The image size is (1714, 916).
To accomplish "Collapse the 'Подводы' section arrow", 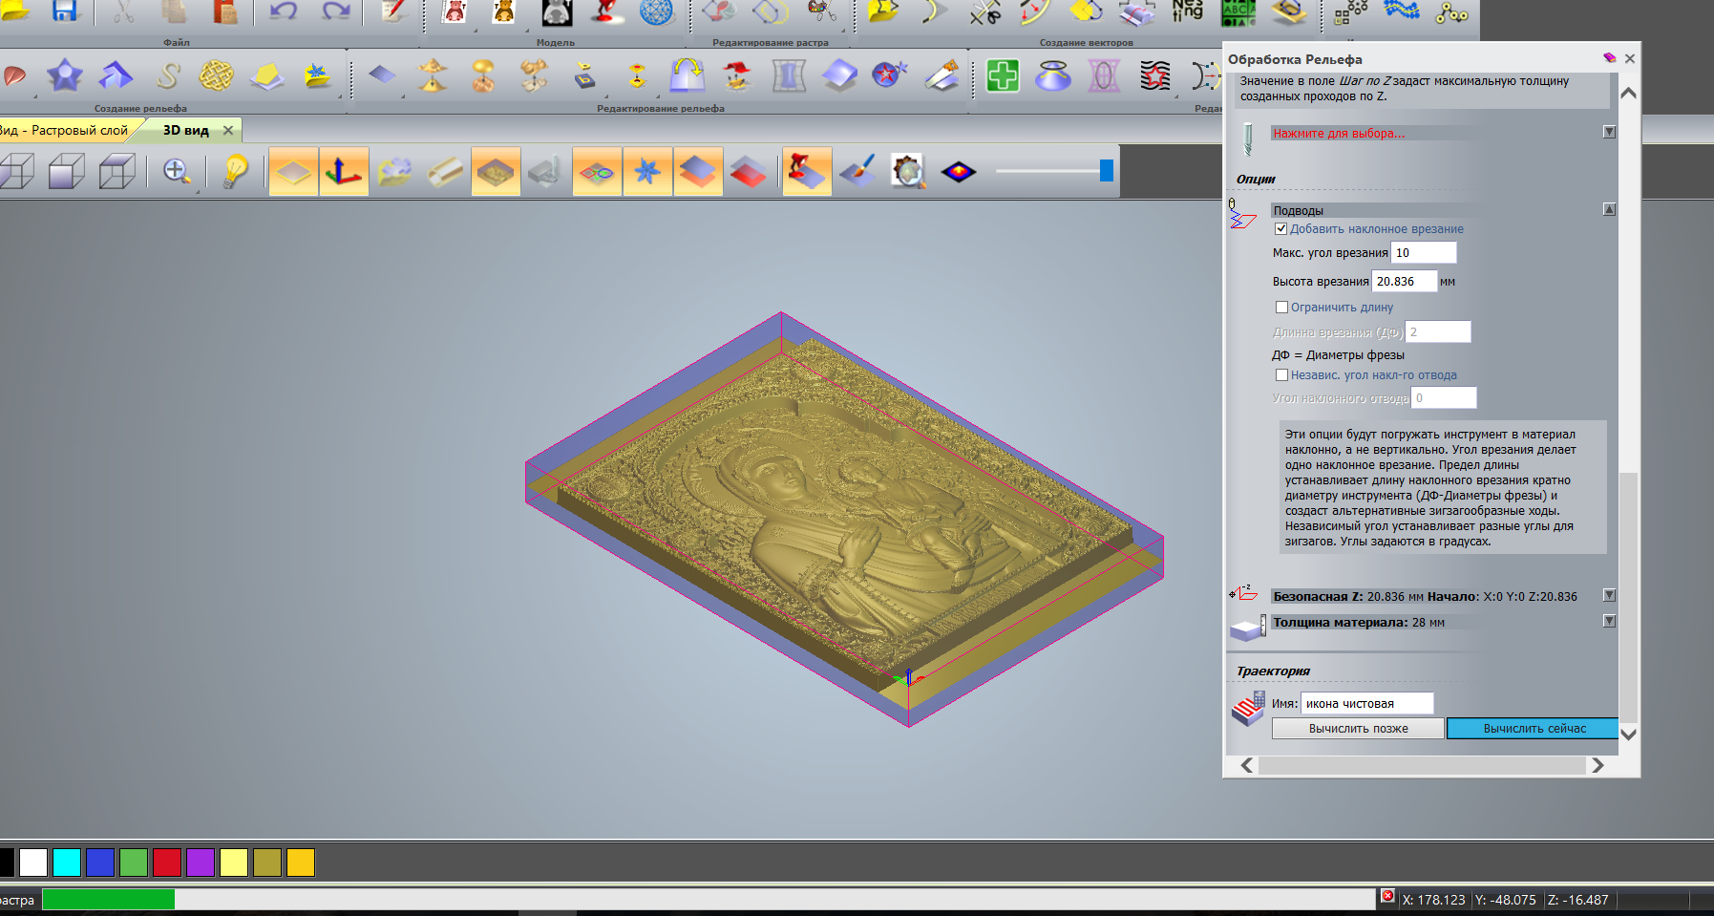I will pyautogui.click(x=1609, y=209).
